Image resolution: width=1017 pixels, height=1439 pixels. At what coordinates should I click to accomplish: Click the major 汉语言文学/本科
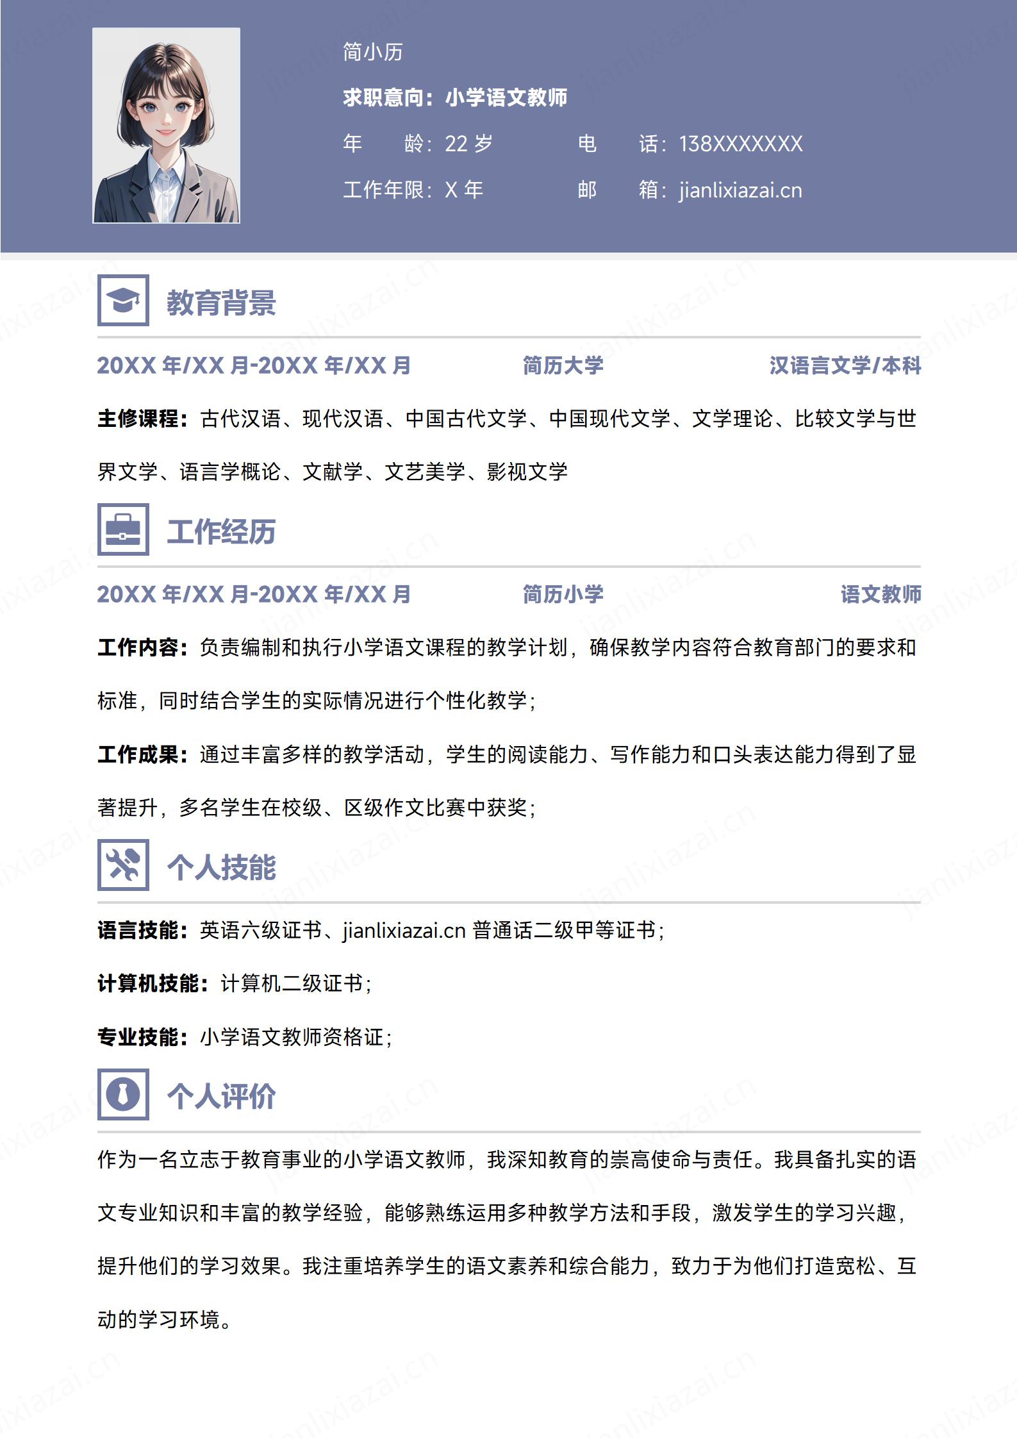(845, 366)
